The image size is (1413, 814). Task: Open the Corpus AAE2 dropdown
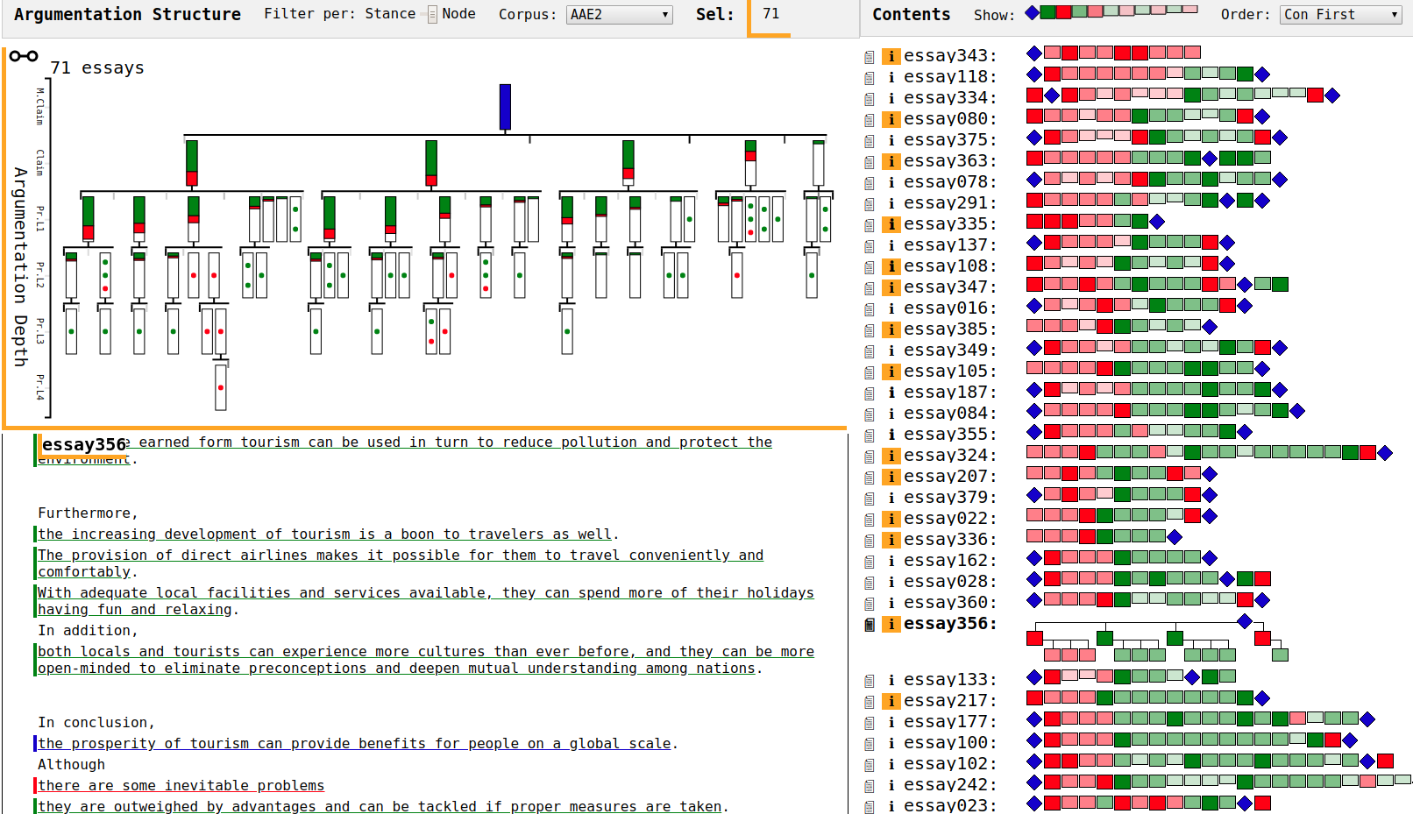(619, 15)
